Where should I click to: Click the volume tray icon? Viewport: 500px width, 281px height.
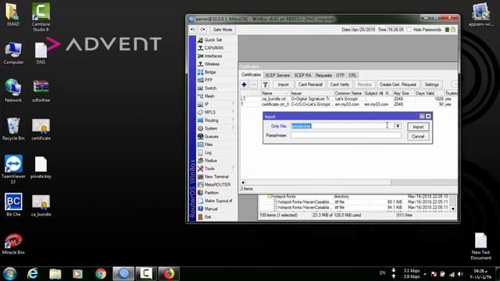460,274
